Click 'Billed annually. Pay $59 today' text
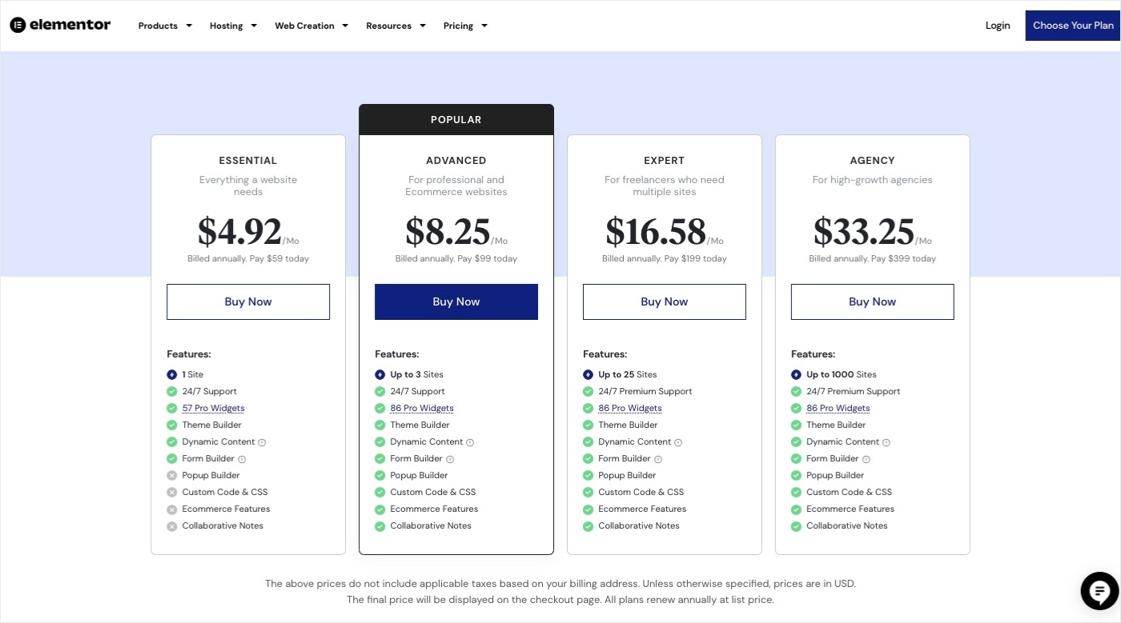 pyautogui.click(x=248, y=258)
